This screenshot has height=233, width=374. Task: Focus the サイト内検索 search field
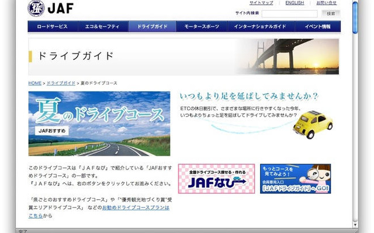(x=289, y=13)
